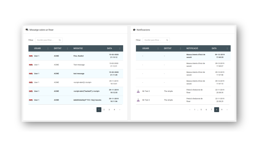Click the next arrow in messages pagination
The height and width of the screenshot is (147, 258).
pyautogui.click(x=120, y=110)
